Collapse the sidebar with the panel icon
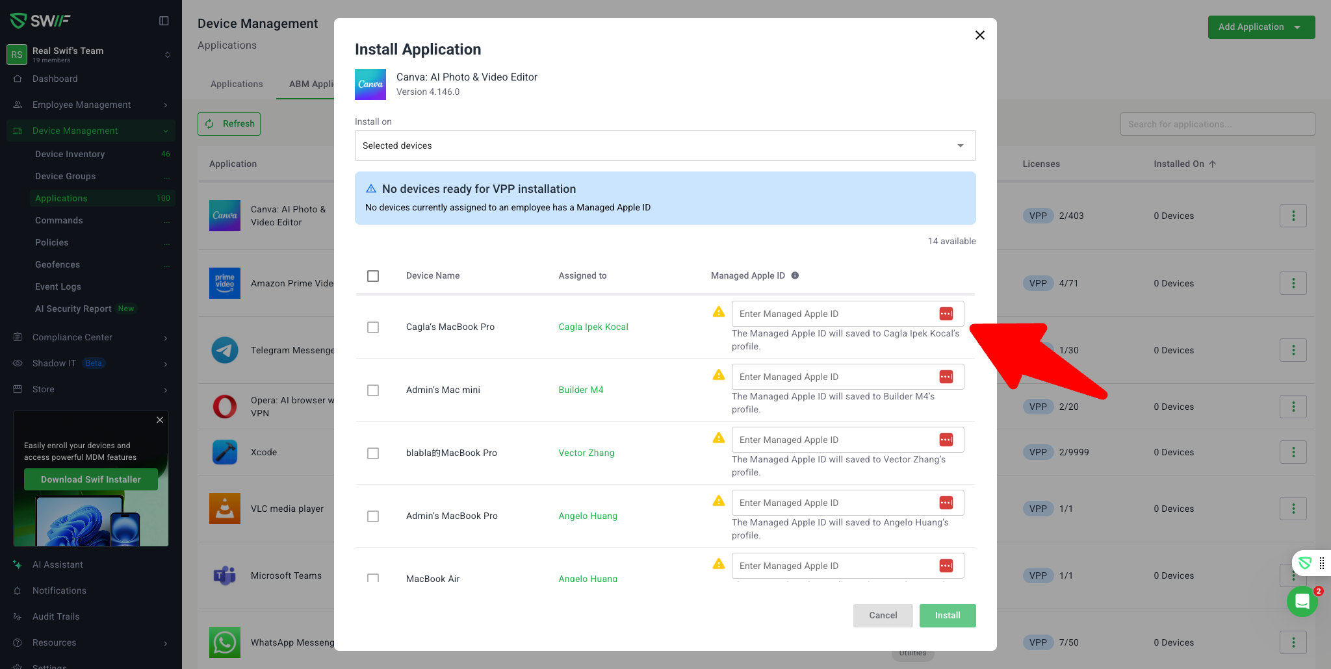The image size is (1331, 669). [164, 21]
